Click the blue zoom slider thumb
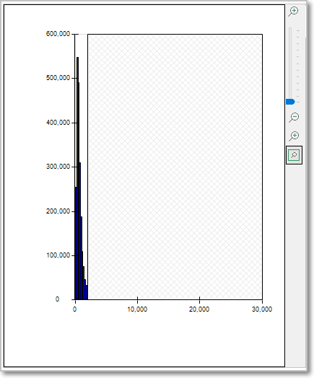 pos(290,102)
